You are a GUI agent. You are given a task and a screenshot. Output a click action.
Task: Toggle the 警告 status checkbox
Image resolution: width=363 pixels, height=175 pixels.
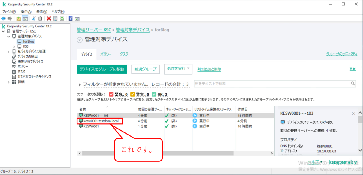click(132, 94)
